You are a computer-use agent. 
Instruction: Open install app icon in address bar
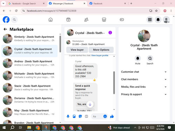coord(151,11)
